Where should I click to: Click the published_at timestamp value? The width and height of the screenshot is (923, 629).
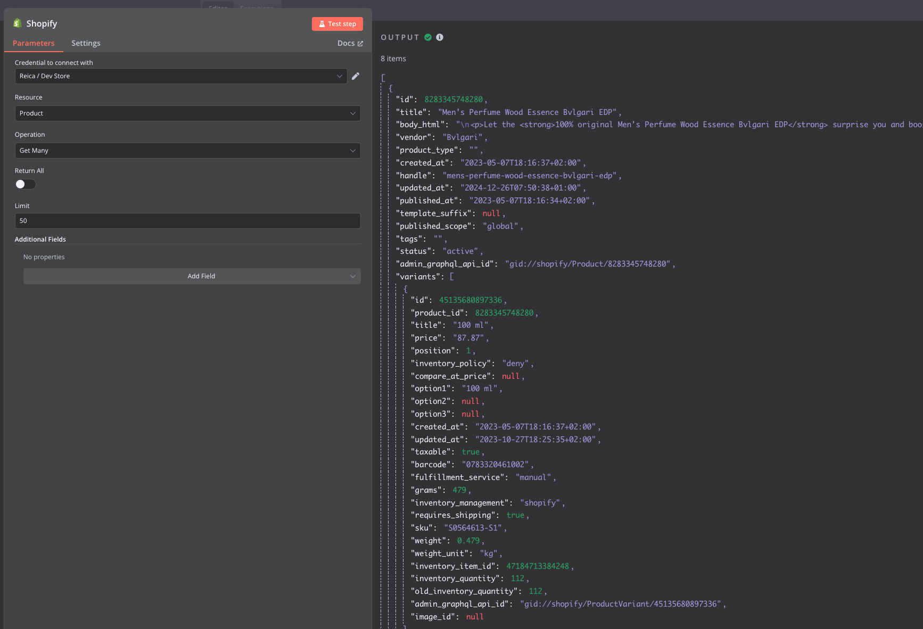pos(530,201)
